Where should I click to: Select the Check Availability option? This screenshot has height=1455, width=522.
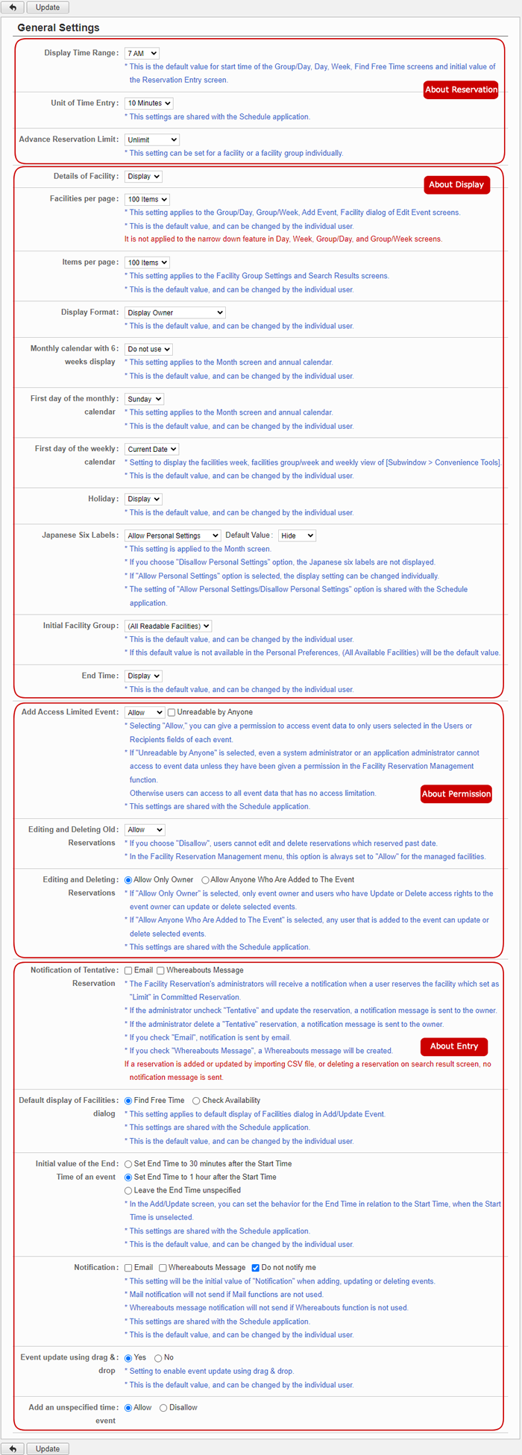(196, 1101)
